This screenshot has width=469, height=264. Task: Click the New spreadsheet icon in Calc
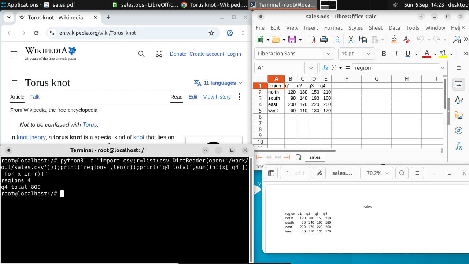(260, 40)
